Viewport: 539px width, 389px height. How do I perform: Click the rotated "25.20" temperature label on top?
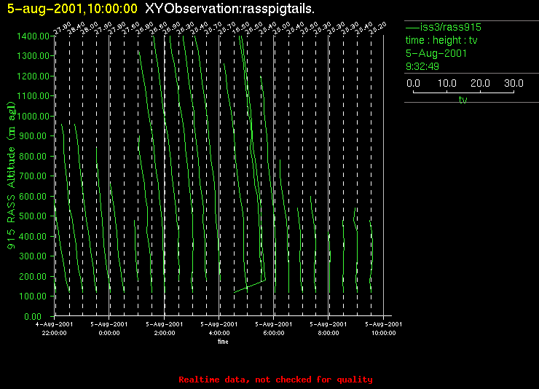[x=378, y=28]
